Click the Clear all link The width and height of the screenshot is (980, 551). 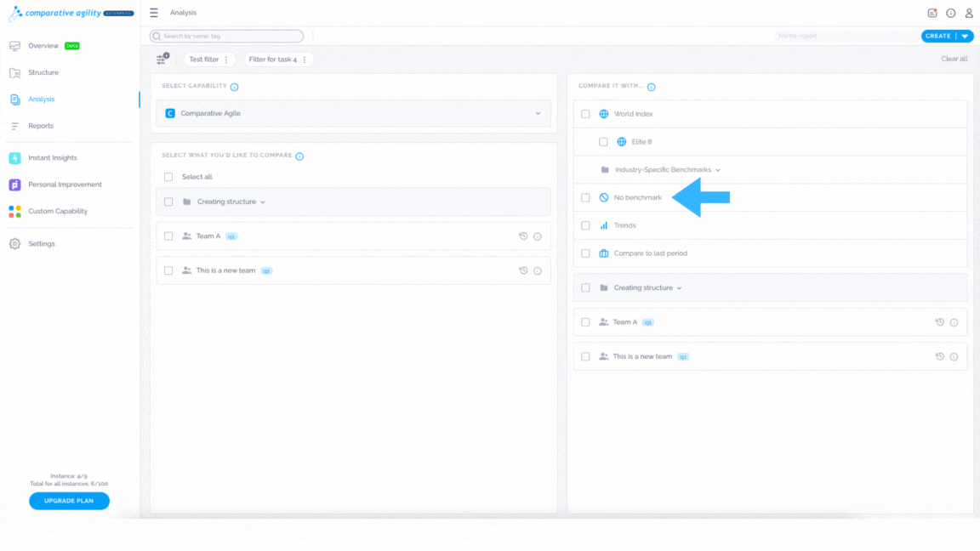coord(954,59)
